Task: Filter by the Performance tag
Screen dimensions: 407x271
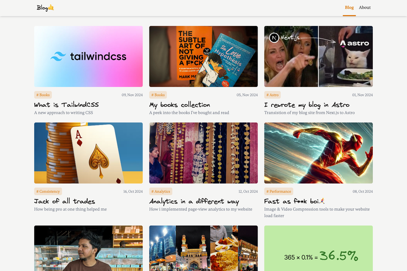Action: [x=278, y=191]
